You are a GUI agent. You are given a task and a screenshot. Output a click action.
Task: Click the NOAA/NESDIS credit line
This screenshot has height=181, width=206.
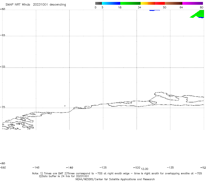[115, 179]
